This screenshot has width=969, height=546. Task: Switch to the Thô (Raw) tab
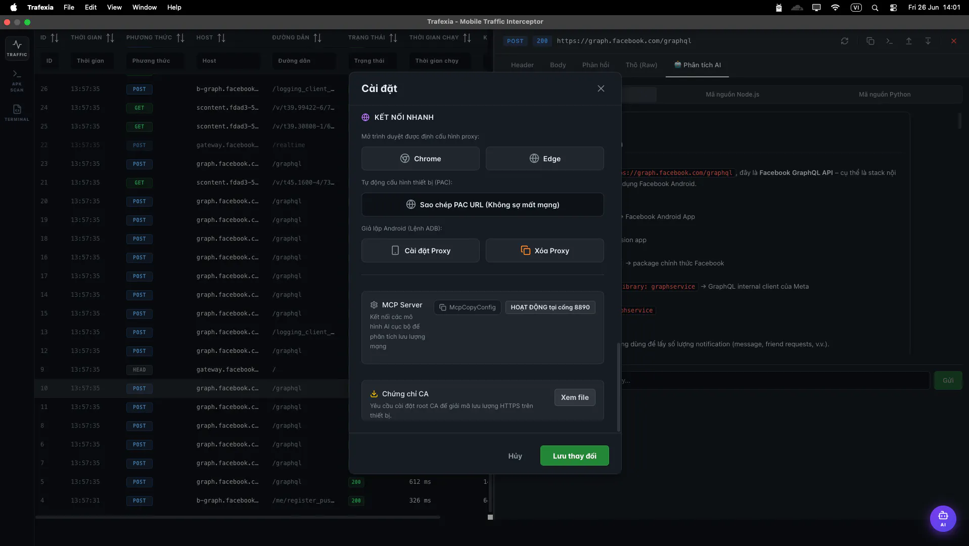641,65
